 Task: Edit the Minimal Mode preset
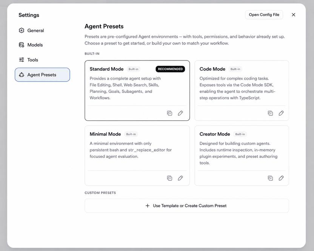[180, 178]
